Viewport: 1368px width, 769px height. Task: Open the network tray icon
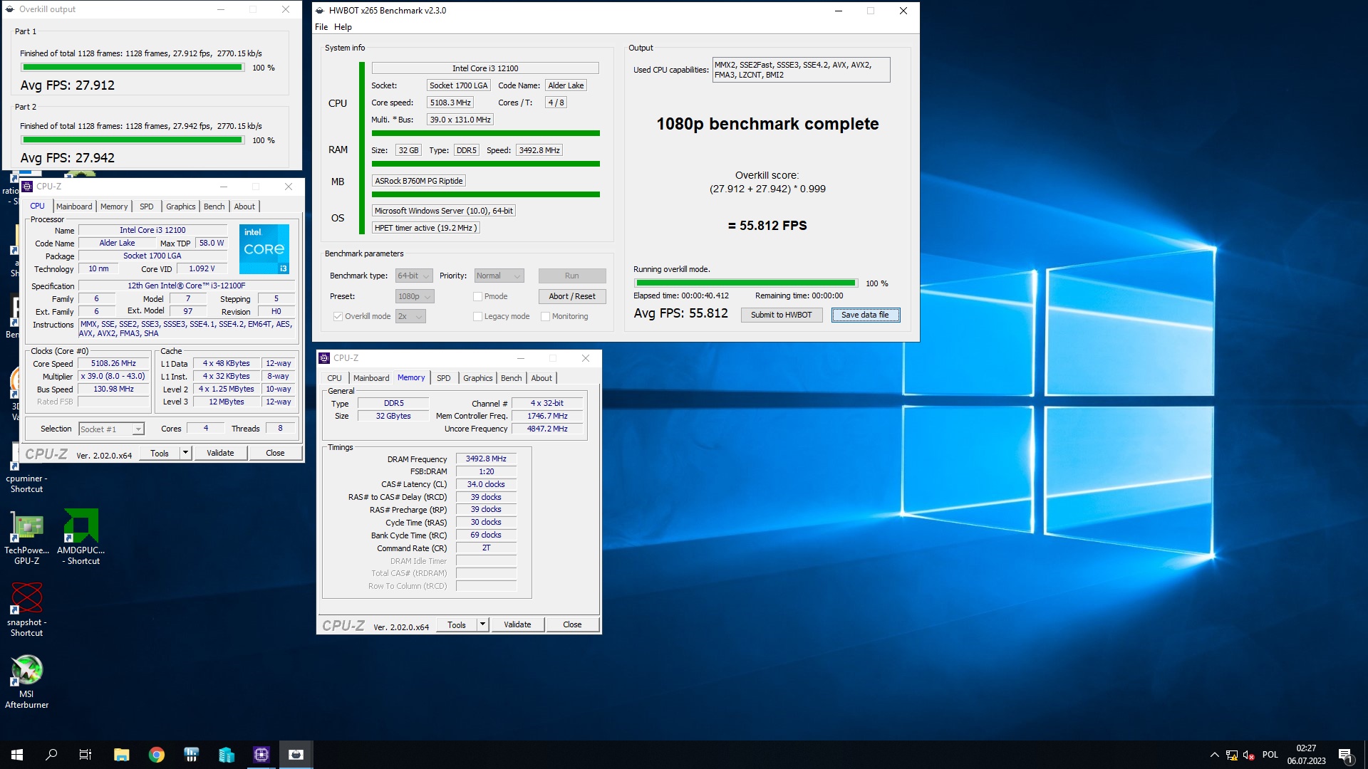tap(1232, 755)
